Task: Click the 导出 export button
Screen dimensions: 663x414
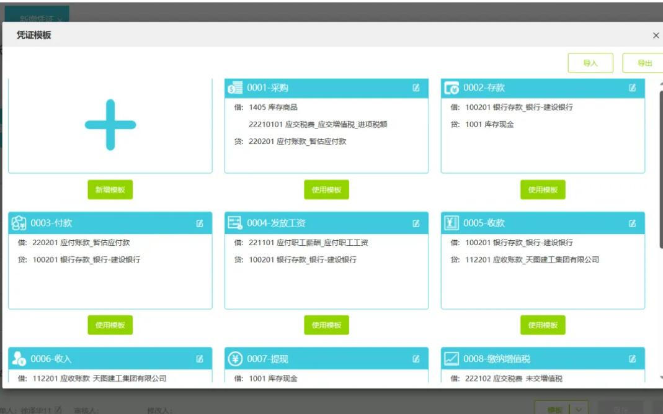Action: [643, 63]
